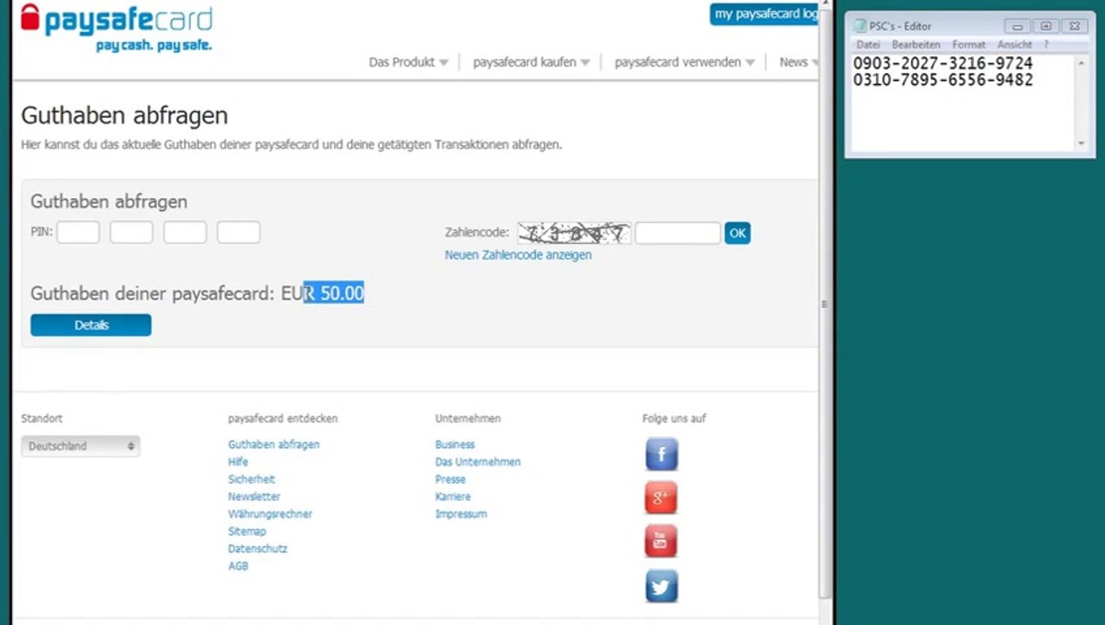Open the Karriere link
This screenshot has width=1105, height=625.
tap(453, 497)
